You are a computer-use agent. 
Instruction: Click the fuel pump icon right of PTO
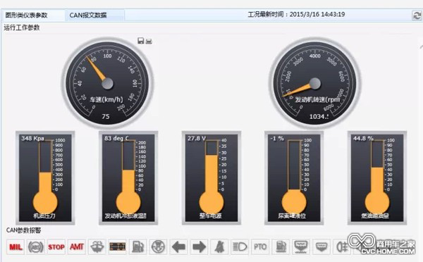click(281, 247)
